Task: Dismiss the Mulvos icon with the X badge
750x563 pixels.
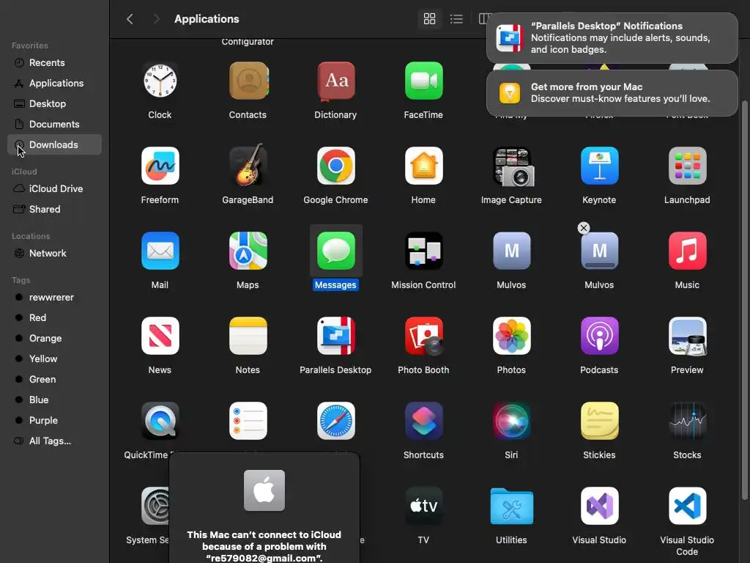Action: 584,228
